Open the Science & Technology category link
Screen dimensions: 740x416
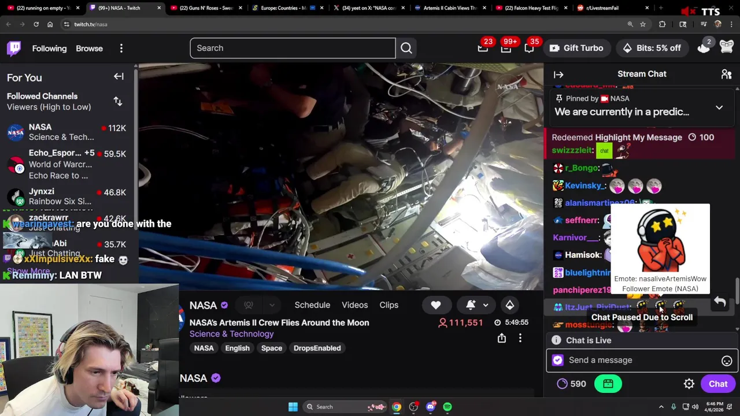[x=231, y=334]
